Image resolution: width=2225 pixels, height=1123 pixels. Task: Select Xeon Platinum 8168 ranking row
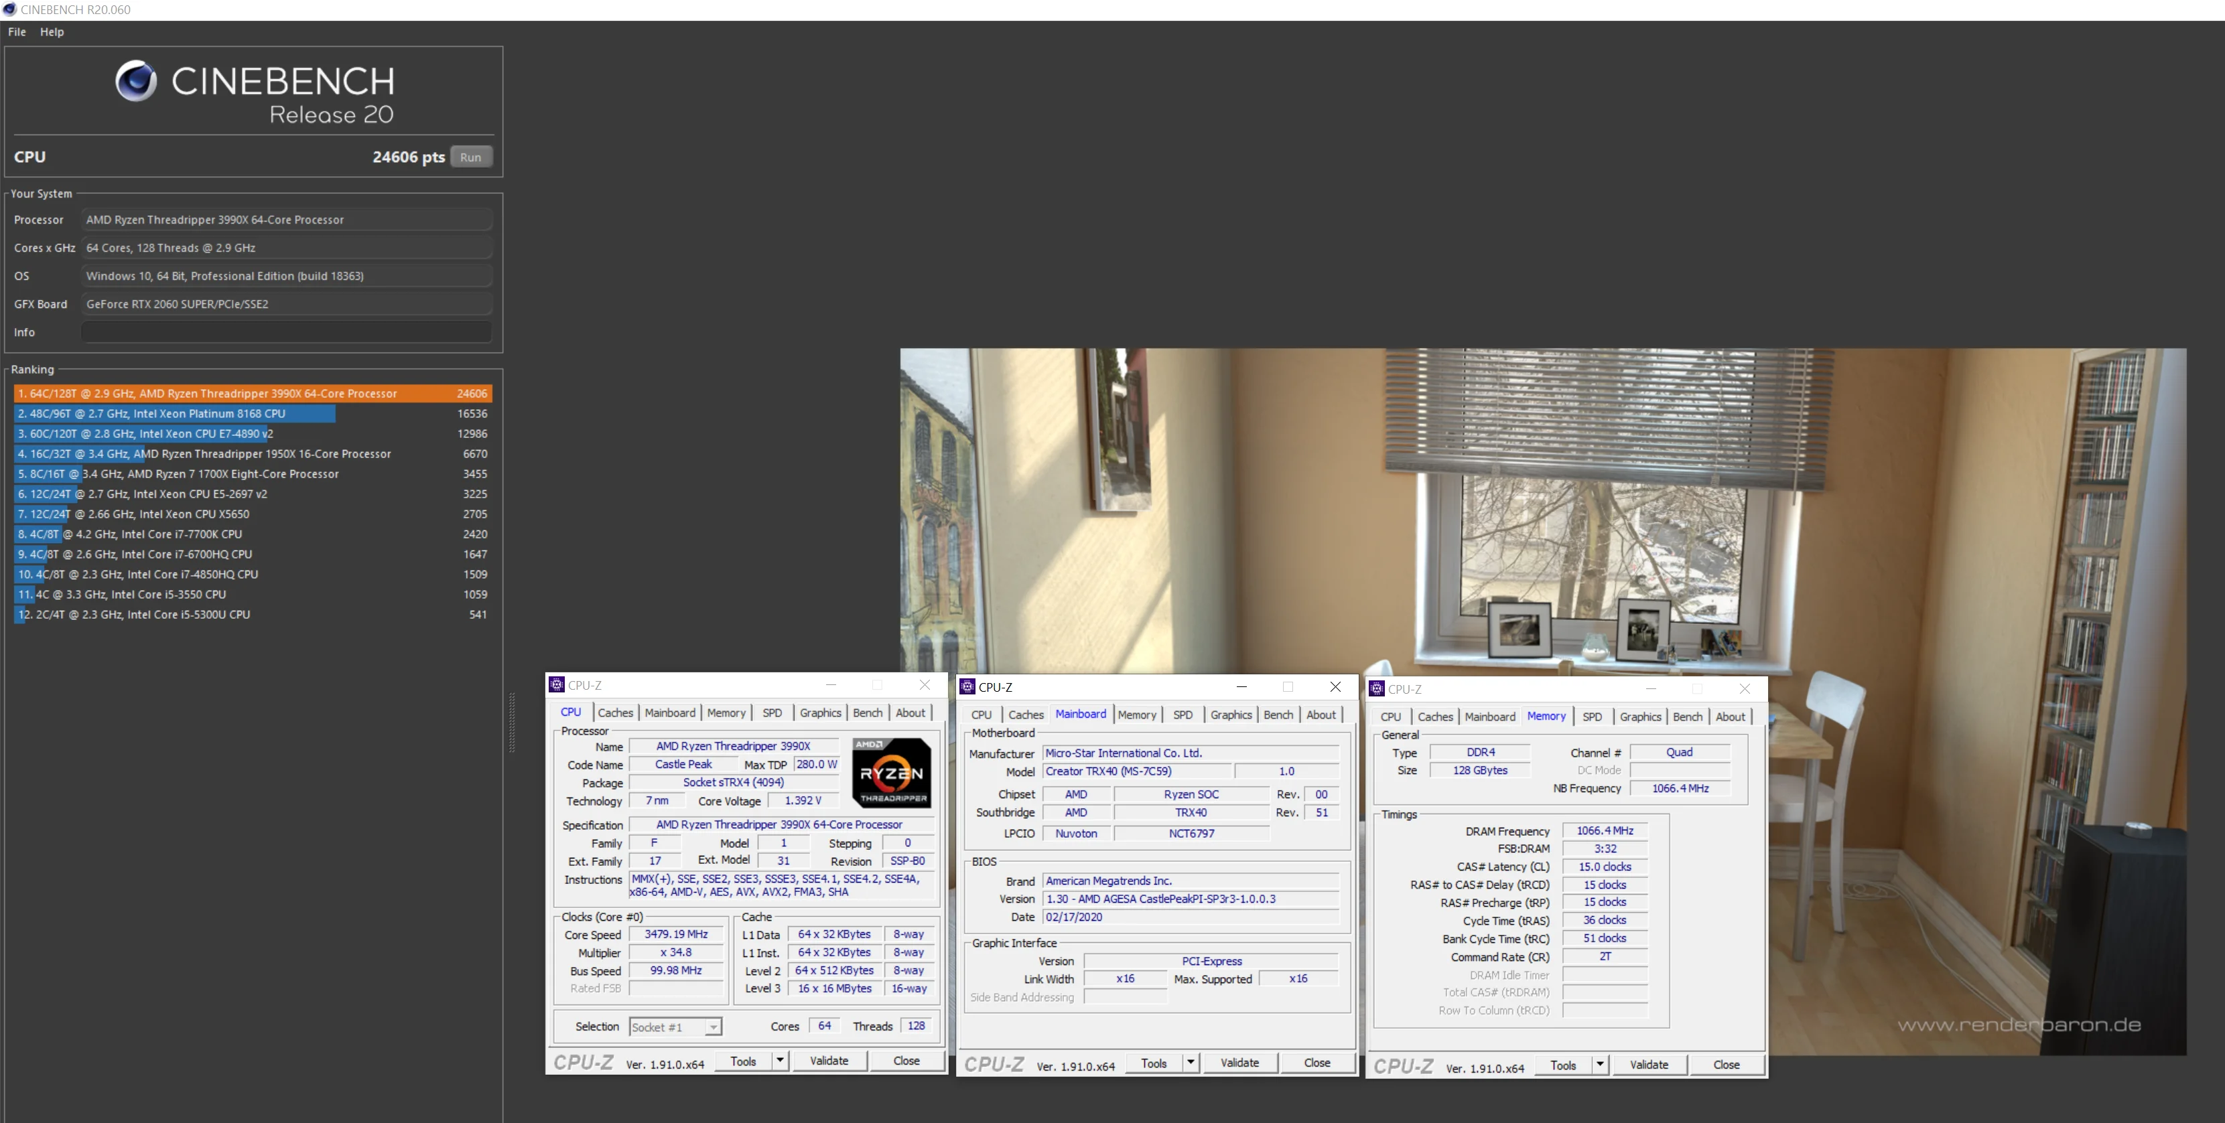[253, 413]
